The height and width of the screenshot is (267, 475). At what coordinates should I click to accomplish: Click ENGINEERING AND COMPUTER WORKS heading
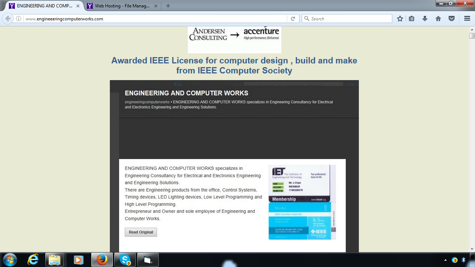[x=186, y=93]
